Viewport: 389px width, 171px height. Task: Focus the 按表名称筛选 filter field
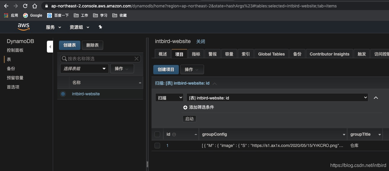click(101, 58)
